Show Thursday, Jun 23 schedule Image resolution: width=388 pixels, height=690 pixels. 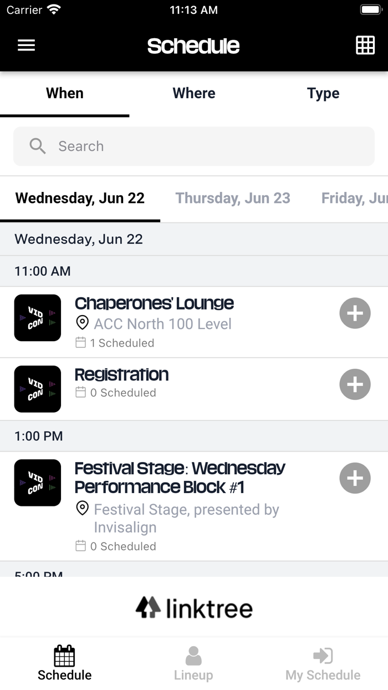click(233, 198)
